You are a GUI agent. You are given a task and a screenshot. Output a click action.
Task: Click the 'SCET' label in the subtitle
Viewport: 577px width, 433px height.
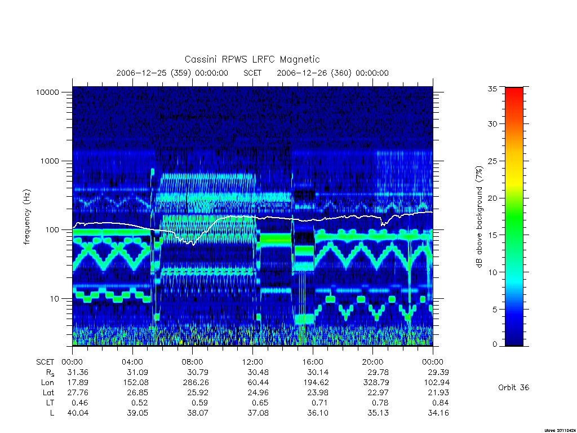(252, 73)
